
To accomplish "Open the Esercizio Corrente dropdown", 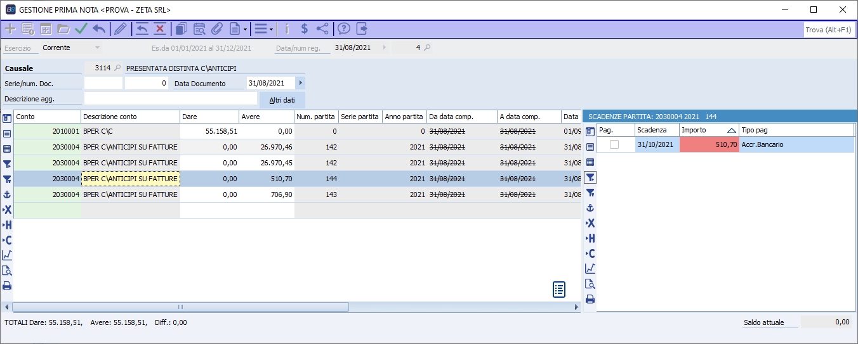I will 97,48.
